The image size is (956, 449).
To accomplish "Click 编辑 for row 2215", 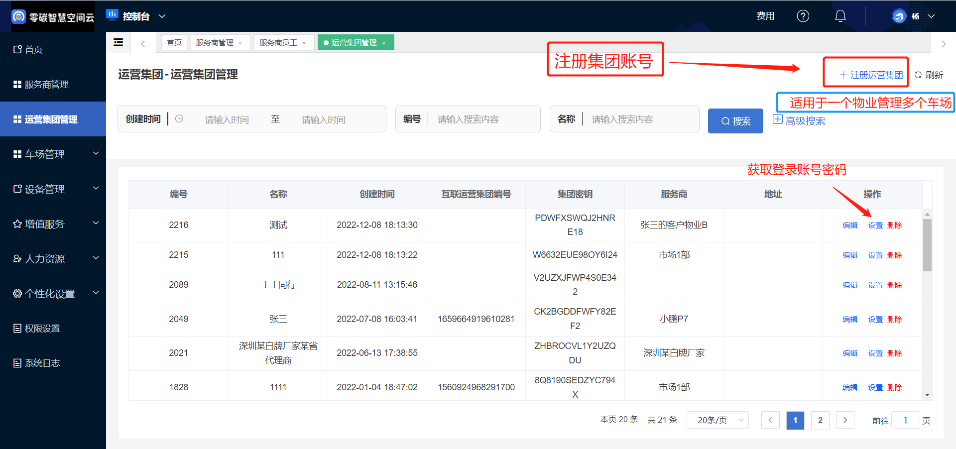I will (849, 255).
